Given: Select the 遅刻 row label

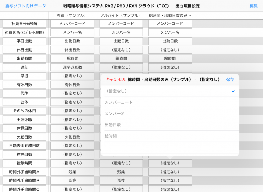Looking at the screenshot, I should click(x=24, y=67).
